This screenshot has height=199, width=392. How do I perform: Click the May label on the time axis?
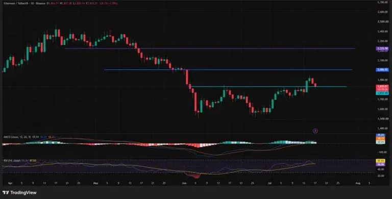(x=95, y=183)
